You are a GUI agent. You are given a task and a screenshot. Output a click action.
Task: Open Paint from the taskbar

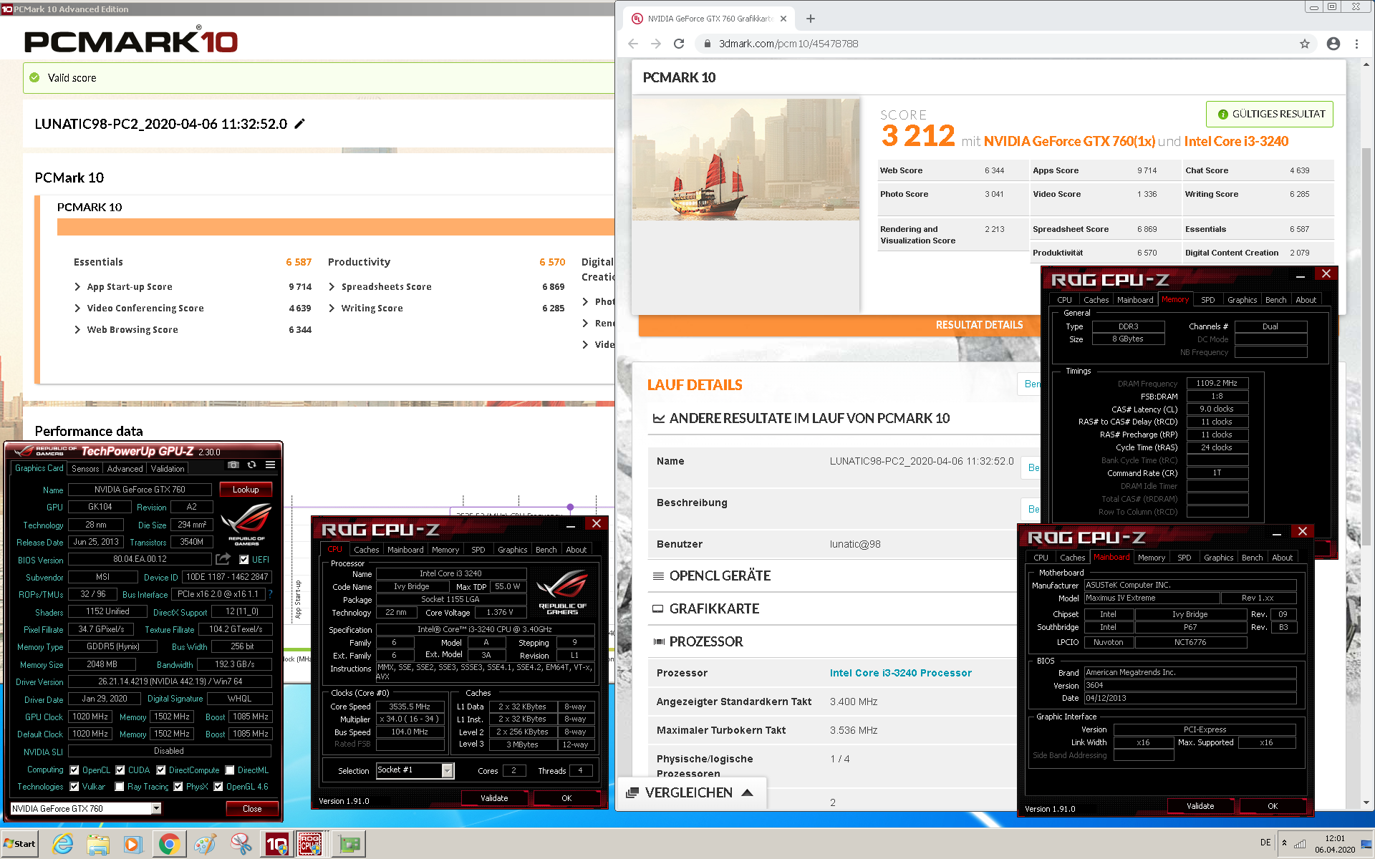tap(205, 844)
